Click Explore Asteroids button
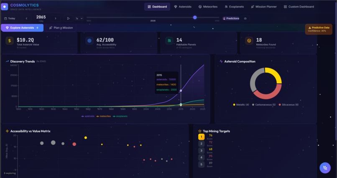 pyautogui.click(x=22, y=28)
